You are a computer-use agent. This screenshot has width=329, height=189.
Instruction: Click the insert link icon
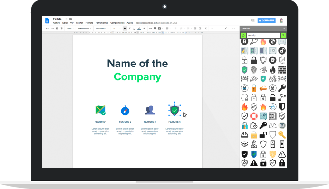pos(150,28)
